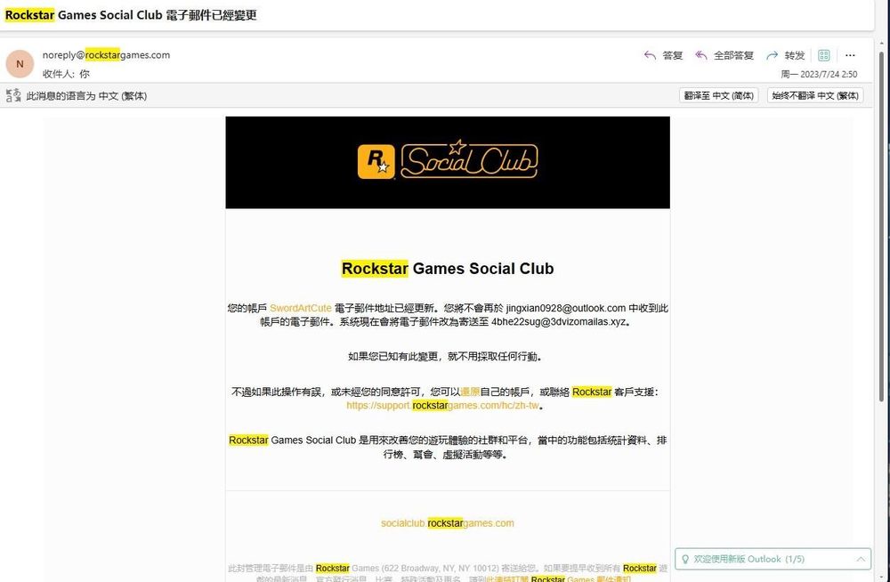Click 欢迎使用新版 Outlook (1/5) tip text
Viewport: 890px width, 582px height.
[x=748, y=559]
